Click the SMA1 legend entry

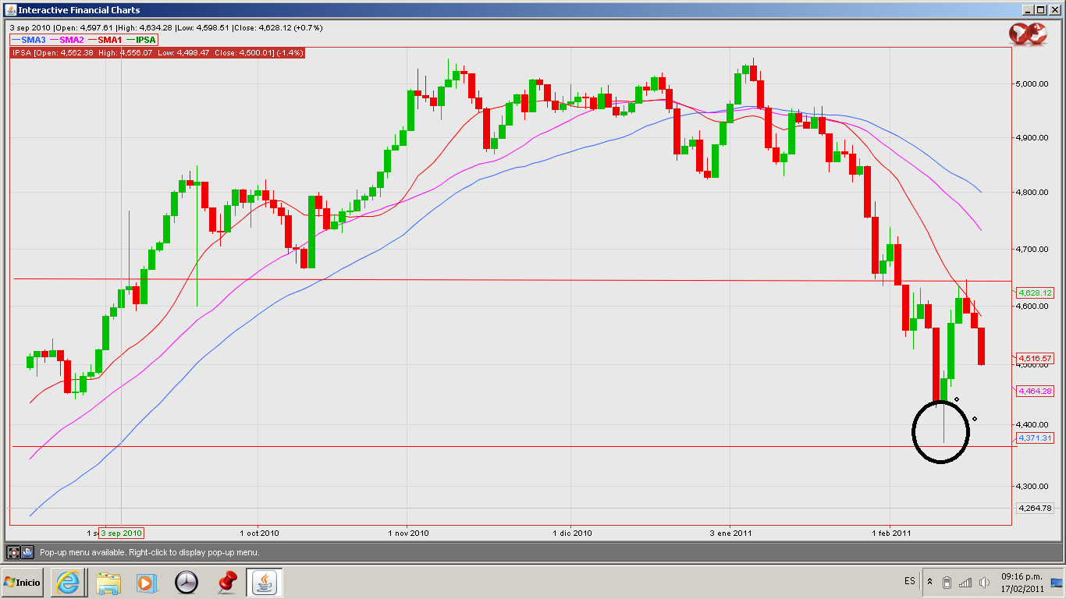[105, 39]
